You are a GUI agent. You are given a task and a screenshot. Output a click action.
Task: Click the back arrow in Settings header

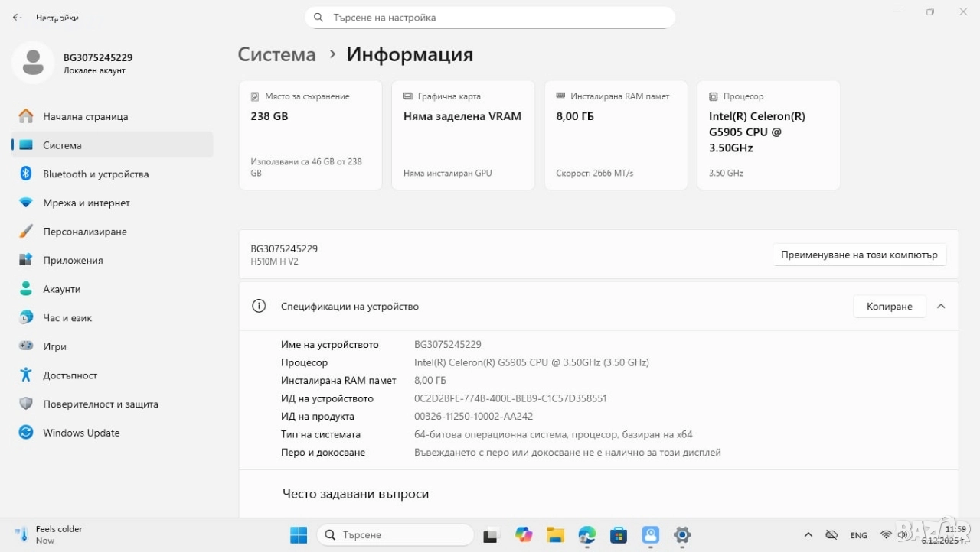click(x=17, y=17)
